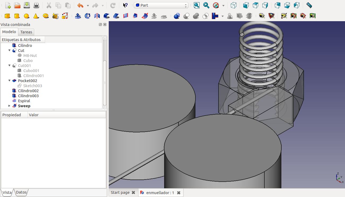Viewport: 345px width, 197px height.
Task: Collapse the Pocket002 tree node
Action: coord(10,81)
